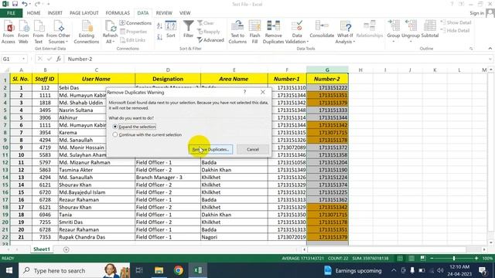Screen dimensions: 495x278
Task: Switch to Page Layout view icon
Action: tap(411, 258)
